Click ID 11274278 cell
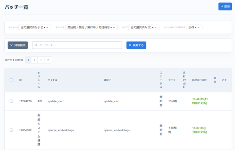 point(25,101)
